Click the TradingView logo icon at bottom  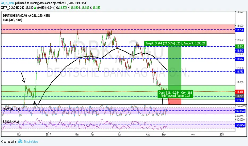pyautogui.click(x=20, y=141)
